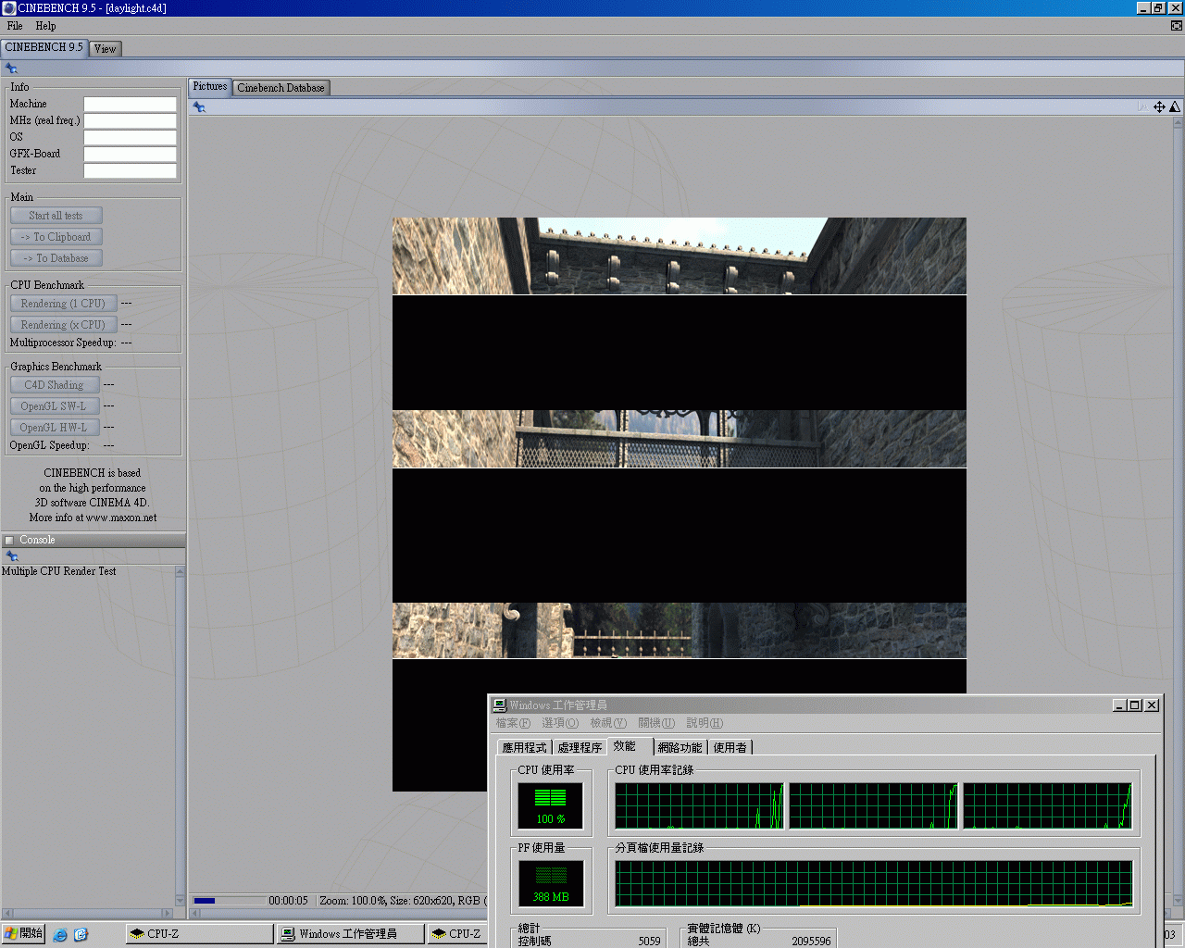Screen dimensions: 1185x948
Task: Click the 分頁檔使用量記錄 history graph
Action: click(x=874, y=884)
